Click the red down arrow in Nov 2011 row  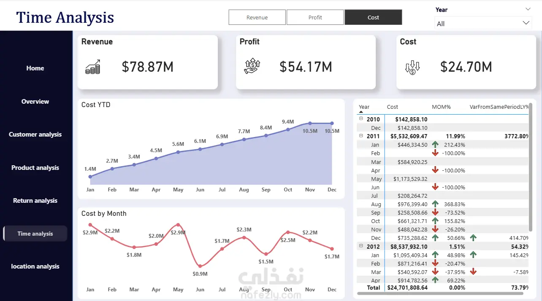coord(435,229)
